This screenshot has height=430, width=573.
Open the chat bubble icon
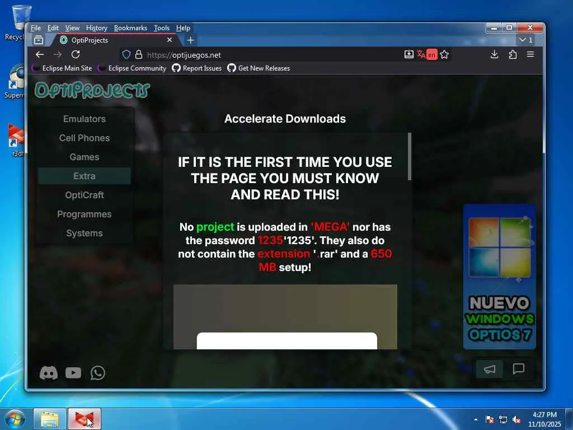pyautogui.click(x=519, y=369)
